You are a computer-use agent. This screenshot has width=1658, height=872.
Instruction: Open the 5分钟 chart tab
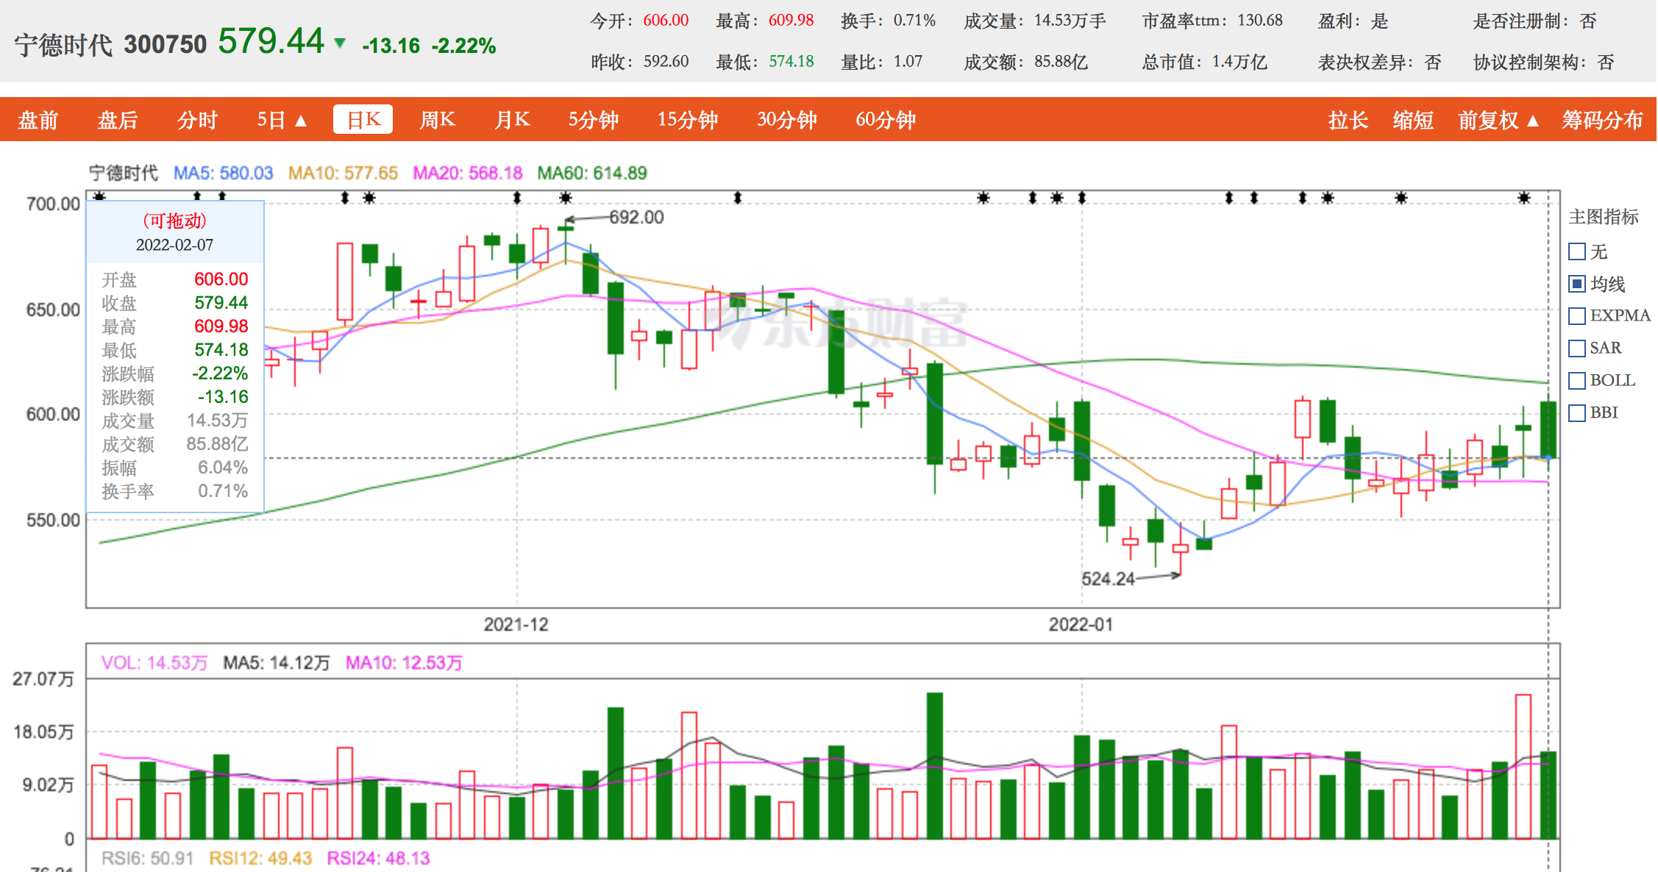(x=594, y=120)
